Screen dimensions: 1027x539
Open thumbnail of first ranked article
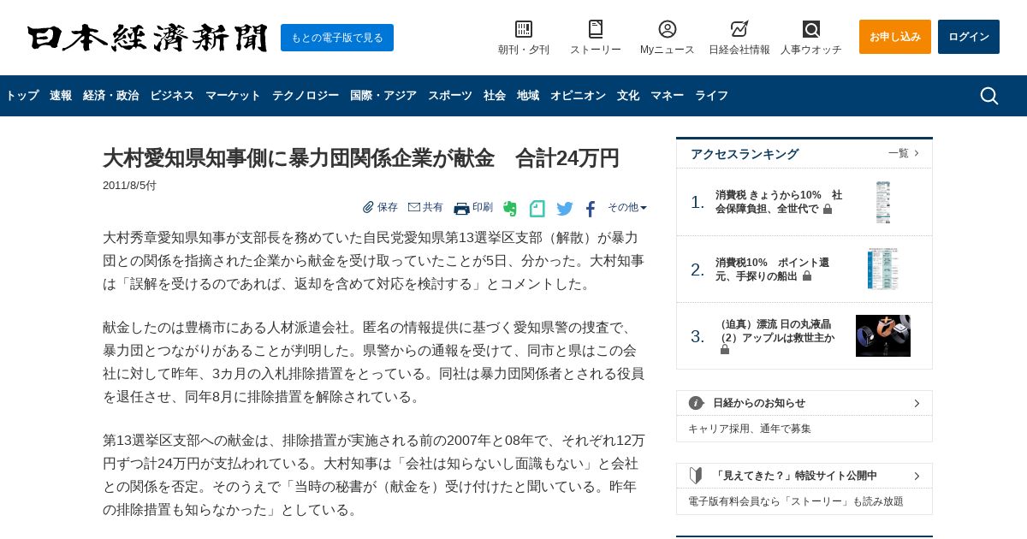coord(883,202)
